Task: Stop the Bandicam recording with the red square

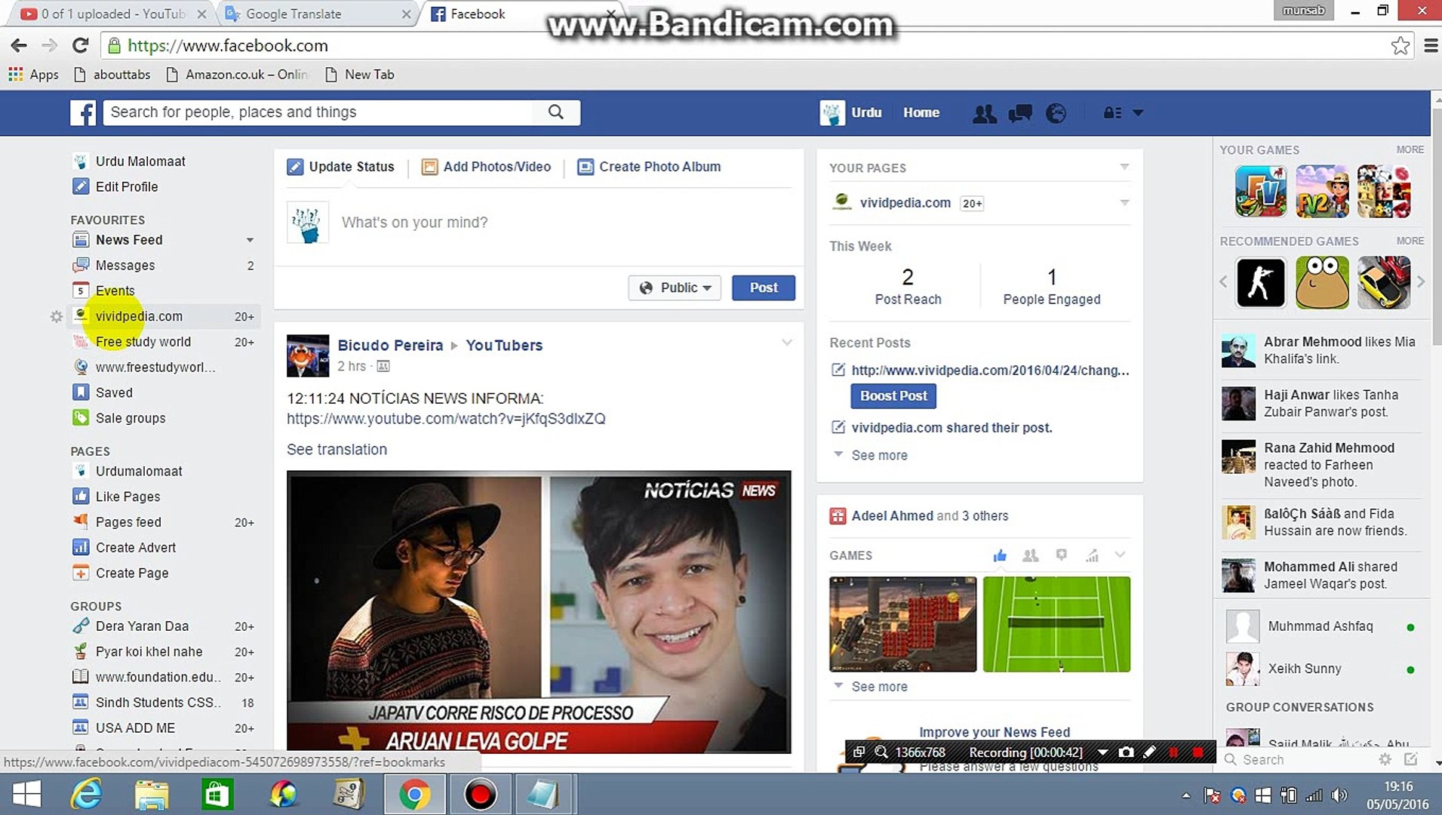Action: point(1198,752)
